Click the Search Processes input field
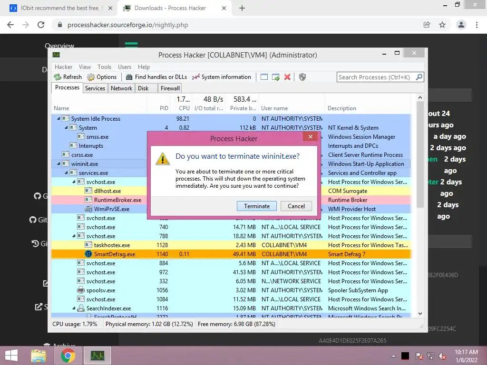Viewport: 487px width, 365px height. [x=376, y=77]
